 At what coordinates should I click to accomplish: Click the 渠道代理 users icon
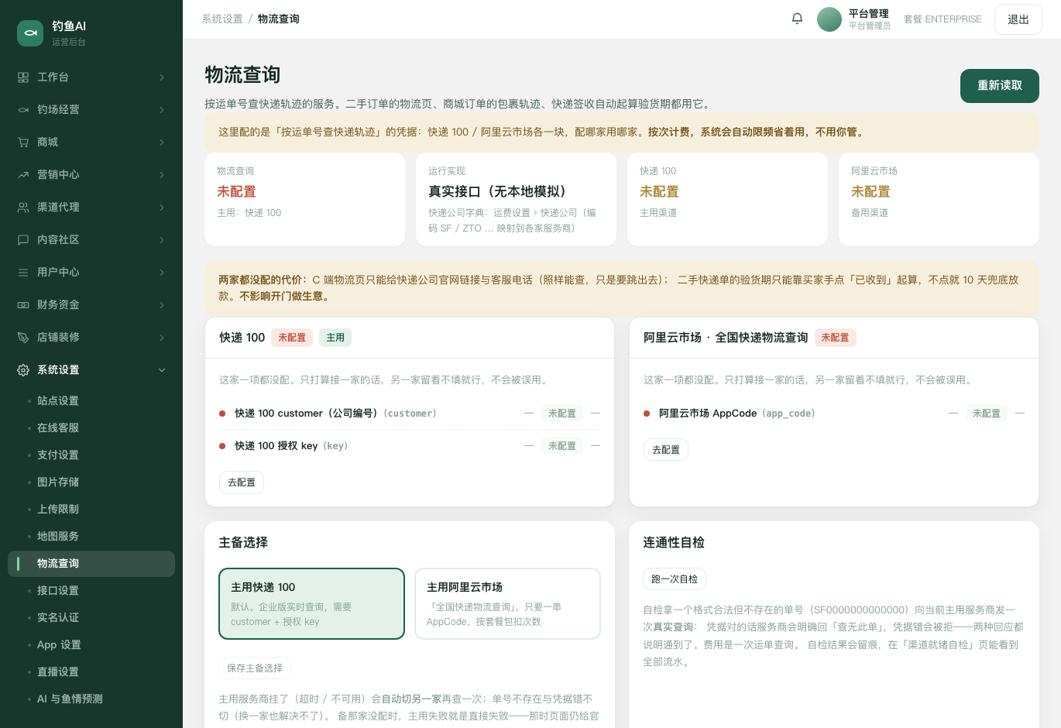tap(23, 208)
